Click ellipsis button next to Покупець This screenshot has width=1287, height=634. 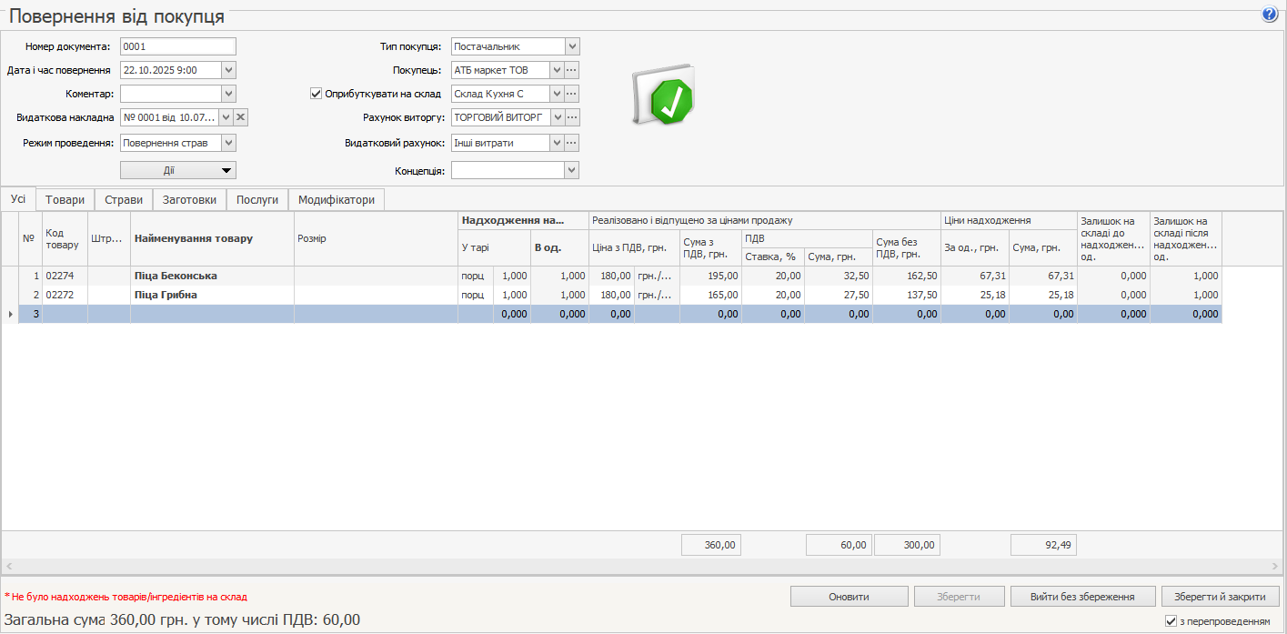click(572, 70)
